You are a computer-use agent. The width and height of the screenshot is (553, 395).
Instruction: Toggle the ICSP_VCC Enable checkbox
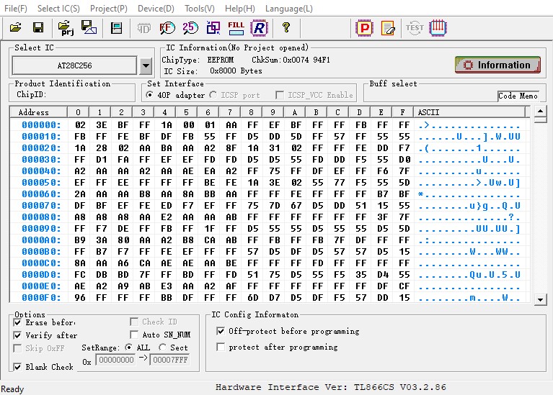(x=280, y=95)
